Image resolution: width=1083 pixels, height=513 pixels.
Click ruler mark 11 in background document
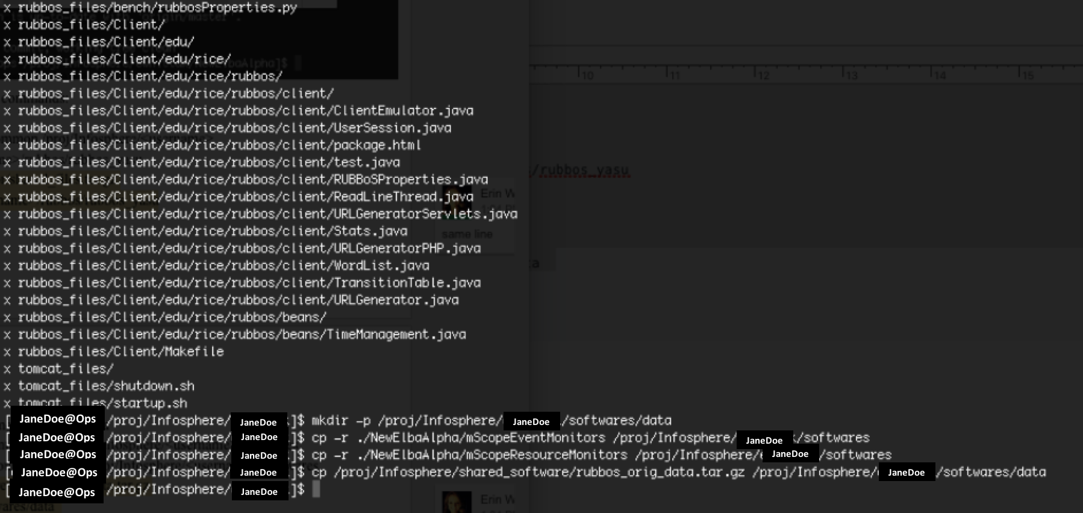[x=675, y=75]
